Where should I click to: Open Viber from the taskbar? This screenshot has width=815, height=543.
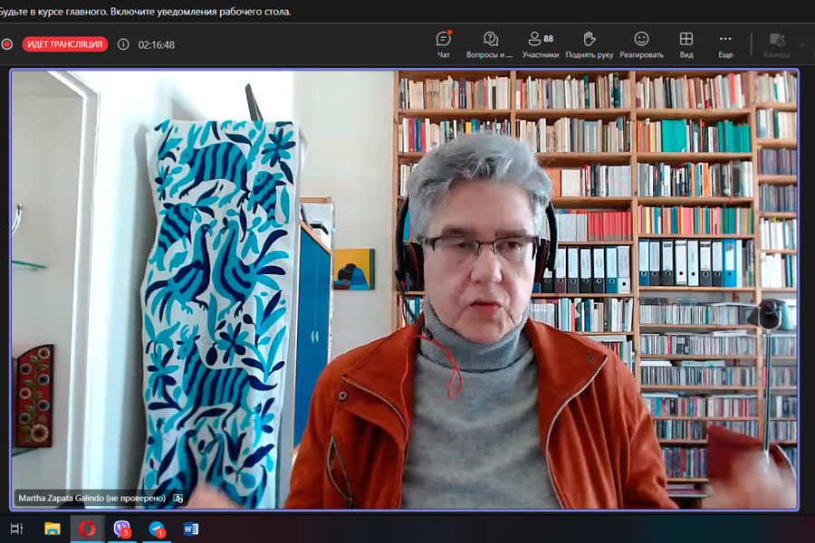pyautogui.click(x=122, y=529)
